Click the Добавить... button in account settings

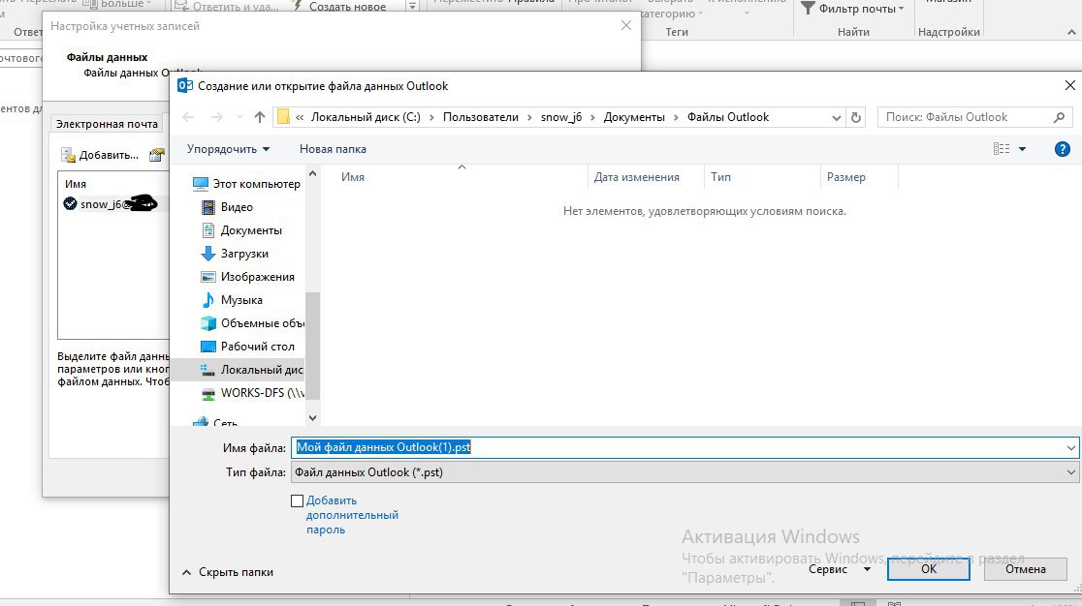point(101,155)
